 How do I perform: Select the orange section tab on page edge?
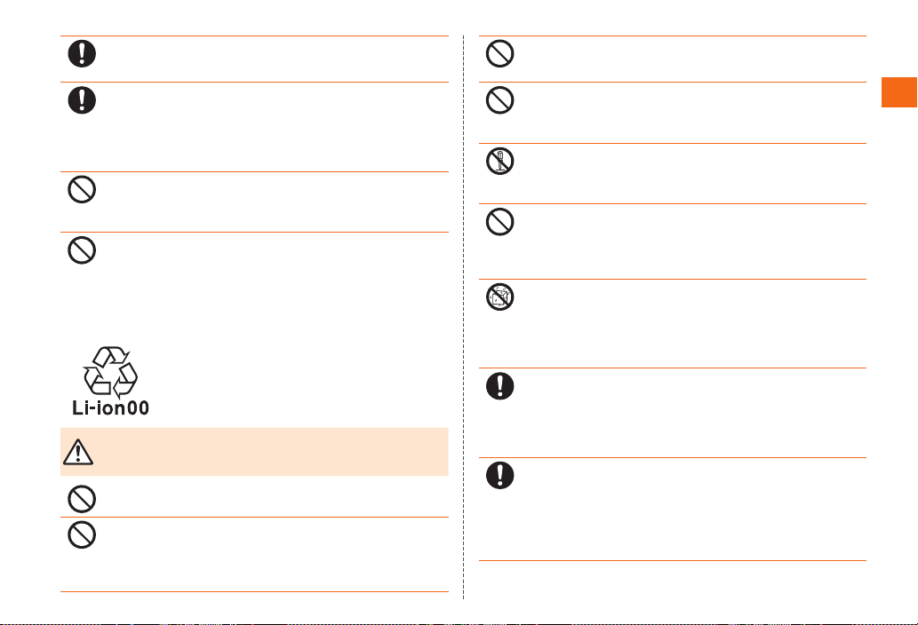pos(899,92)
